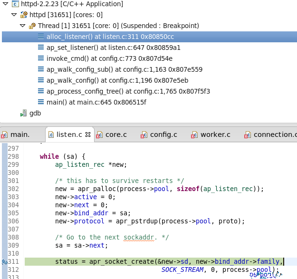
Task: Click the C file icon on main.c tab
Action: point(4,135)
